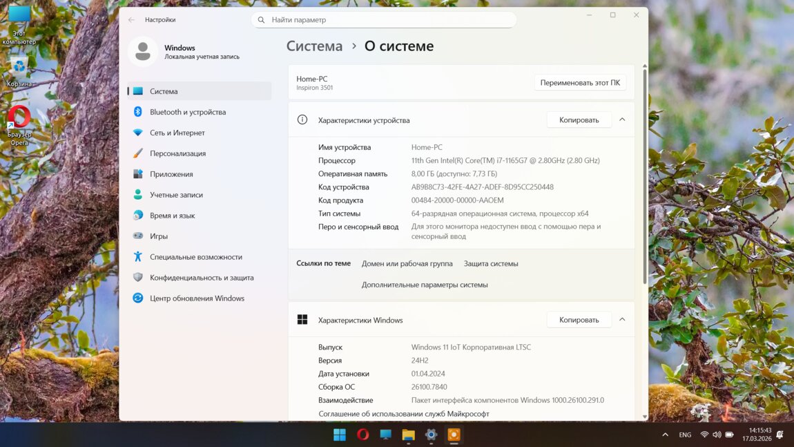Go to Система in the breadcrumb
Screen dimensions: 794x447
tap(314, 46)
